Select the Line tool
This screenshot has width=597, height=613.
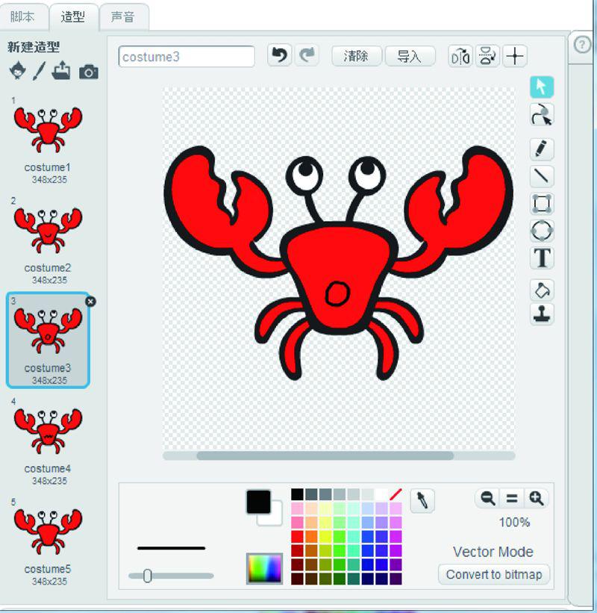click(x=542, y=176)
